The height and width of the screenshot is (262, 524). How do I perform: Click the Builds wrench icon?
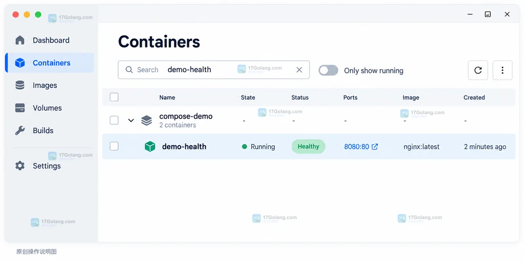click(x=20, y=130)
